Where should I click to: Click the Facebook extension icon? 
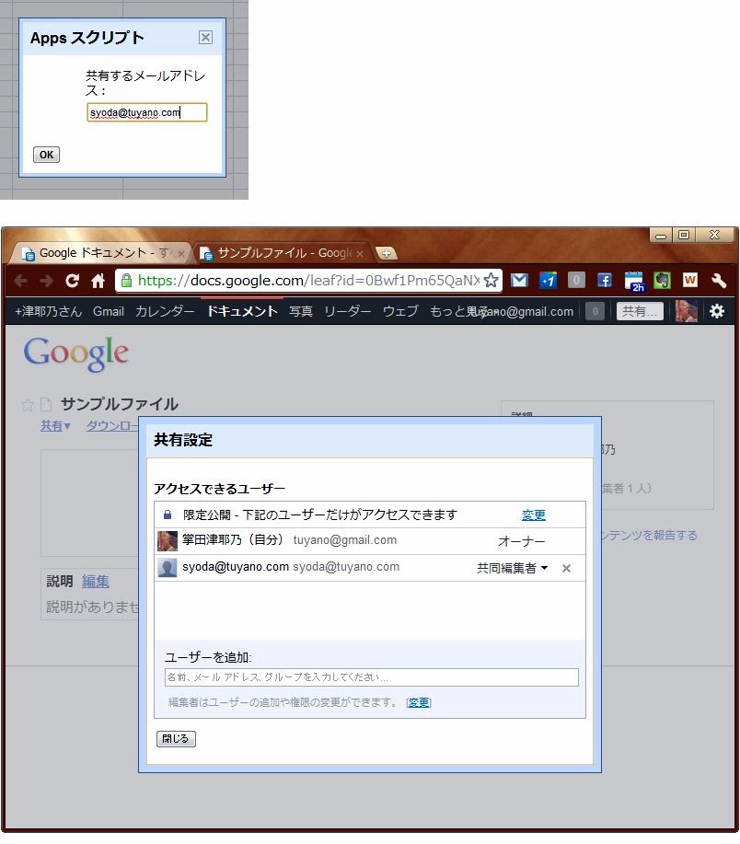(x=605, y=281)
